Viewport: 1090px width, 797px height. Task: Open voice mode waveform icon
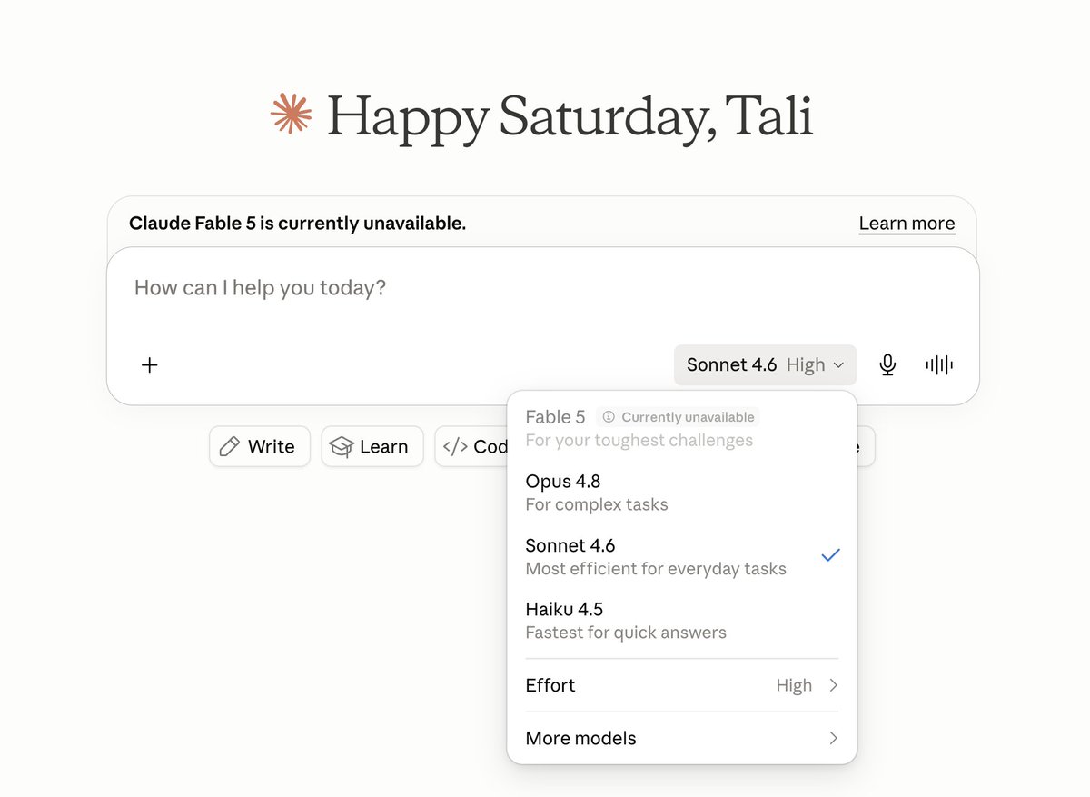coord(939,365)
